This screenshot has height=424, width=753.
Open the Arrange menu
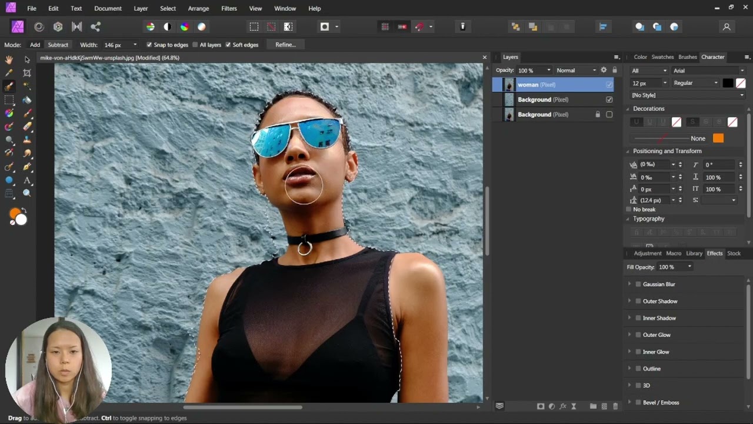(x=198, y=8)
